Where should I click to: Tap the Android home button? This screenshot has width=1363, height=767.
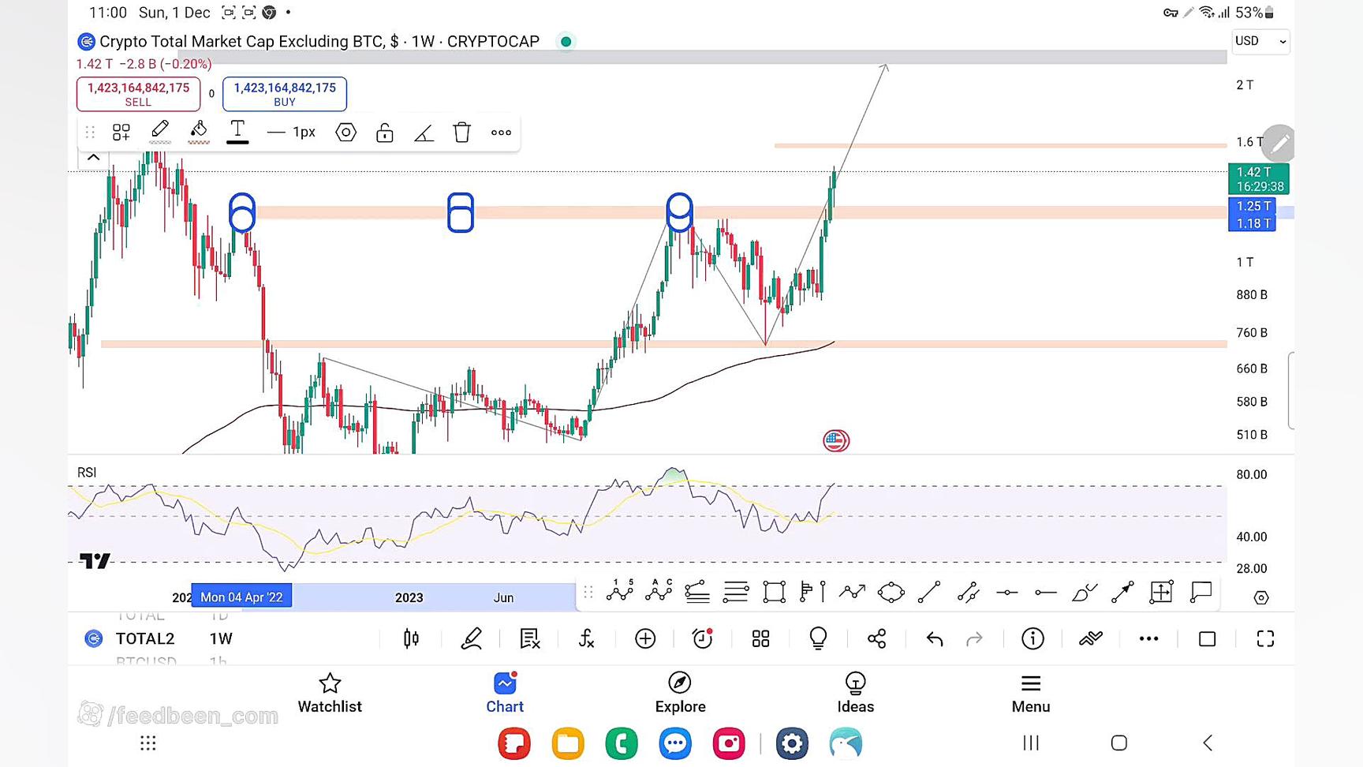(1118, 743)
